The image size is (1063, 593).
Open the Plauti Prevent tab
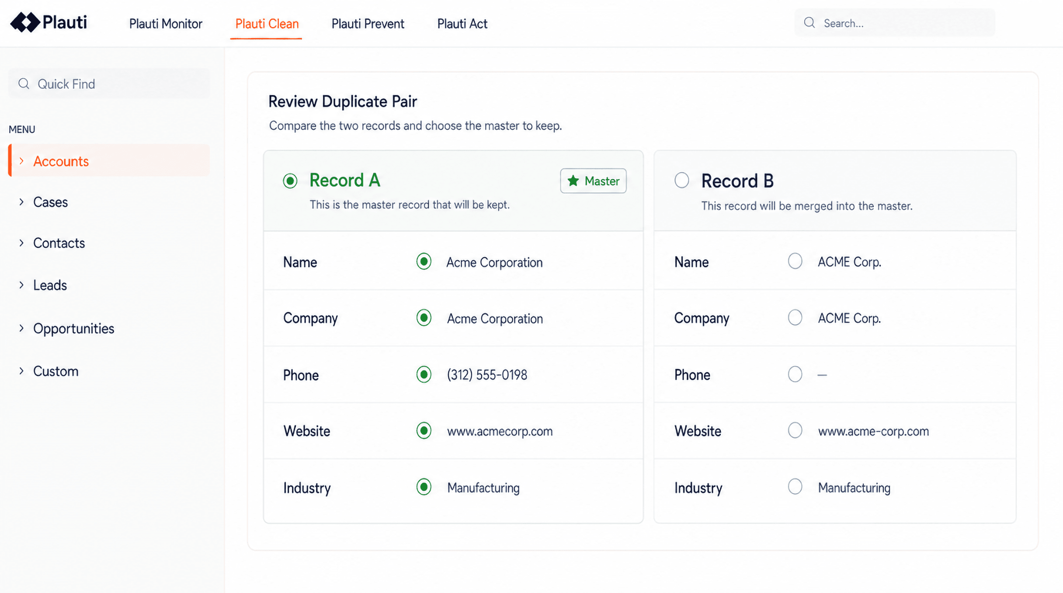pyautogui.click(x=368, y=24)
